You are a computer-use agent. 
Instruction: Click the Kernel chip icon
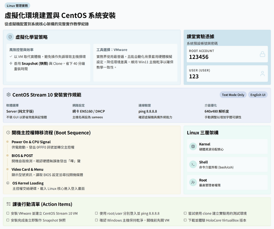[193, 147]
